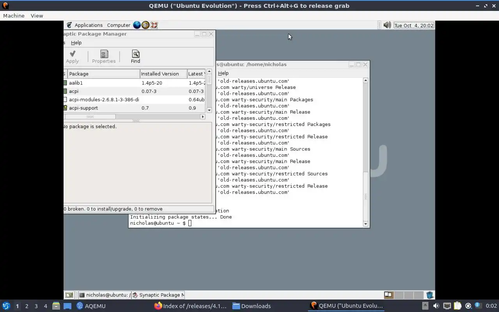This screenshot has width=499, height=312.
Task: Expand the hidden tray icons arrow
Action: (425, 306)
